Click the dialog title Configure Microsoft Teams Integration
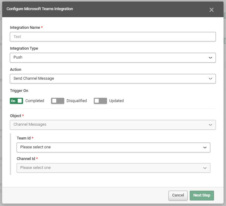The height and width of the screenshot is (206, 226). point(40,9)
